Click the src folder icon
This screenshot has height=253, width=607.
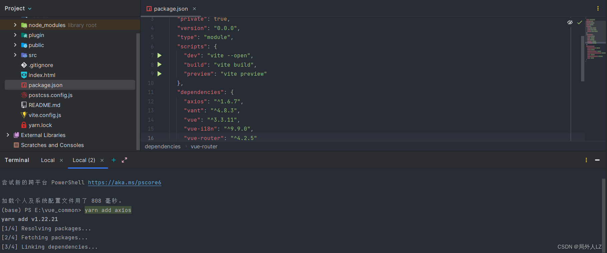pyautogui.click(x=24, y=55)
